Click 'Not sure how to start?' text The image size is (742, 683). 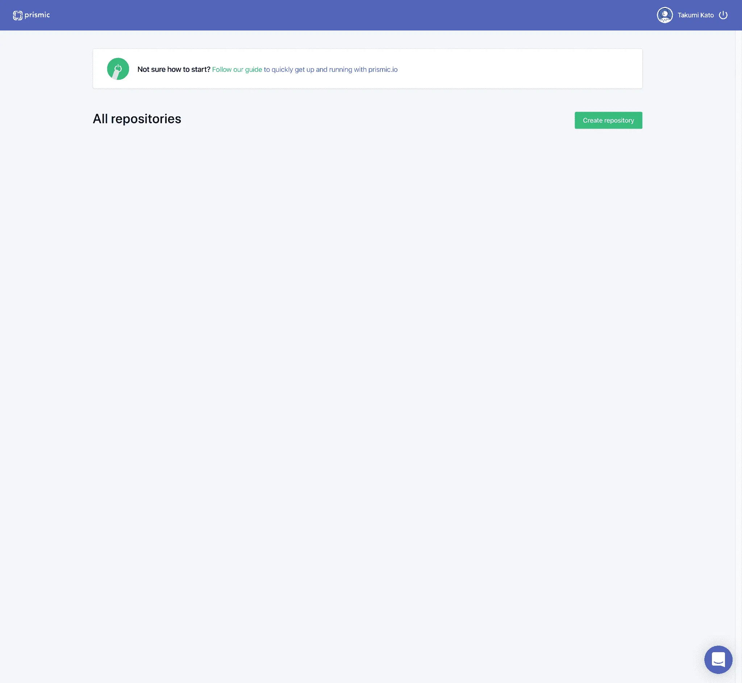pyautogui.click(x=174, y=70)
